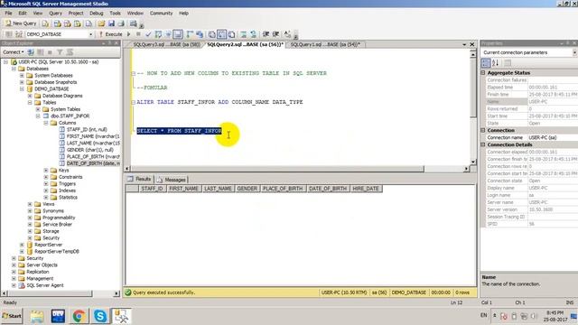578x325 pixels.
Task: Open Google Chrome from the taskbar
Action: coord(79,316)
